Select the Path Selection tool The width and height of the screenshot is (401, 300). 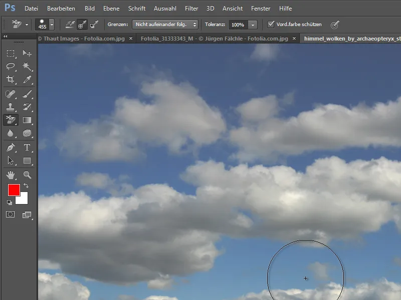coord(11,160)
